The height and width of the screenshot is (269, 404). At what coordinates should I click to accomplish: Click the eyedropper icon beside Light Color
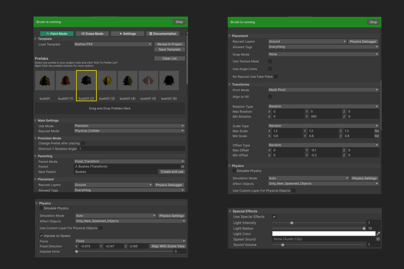(377, 233)
